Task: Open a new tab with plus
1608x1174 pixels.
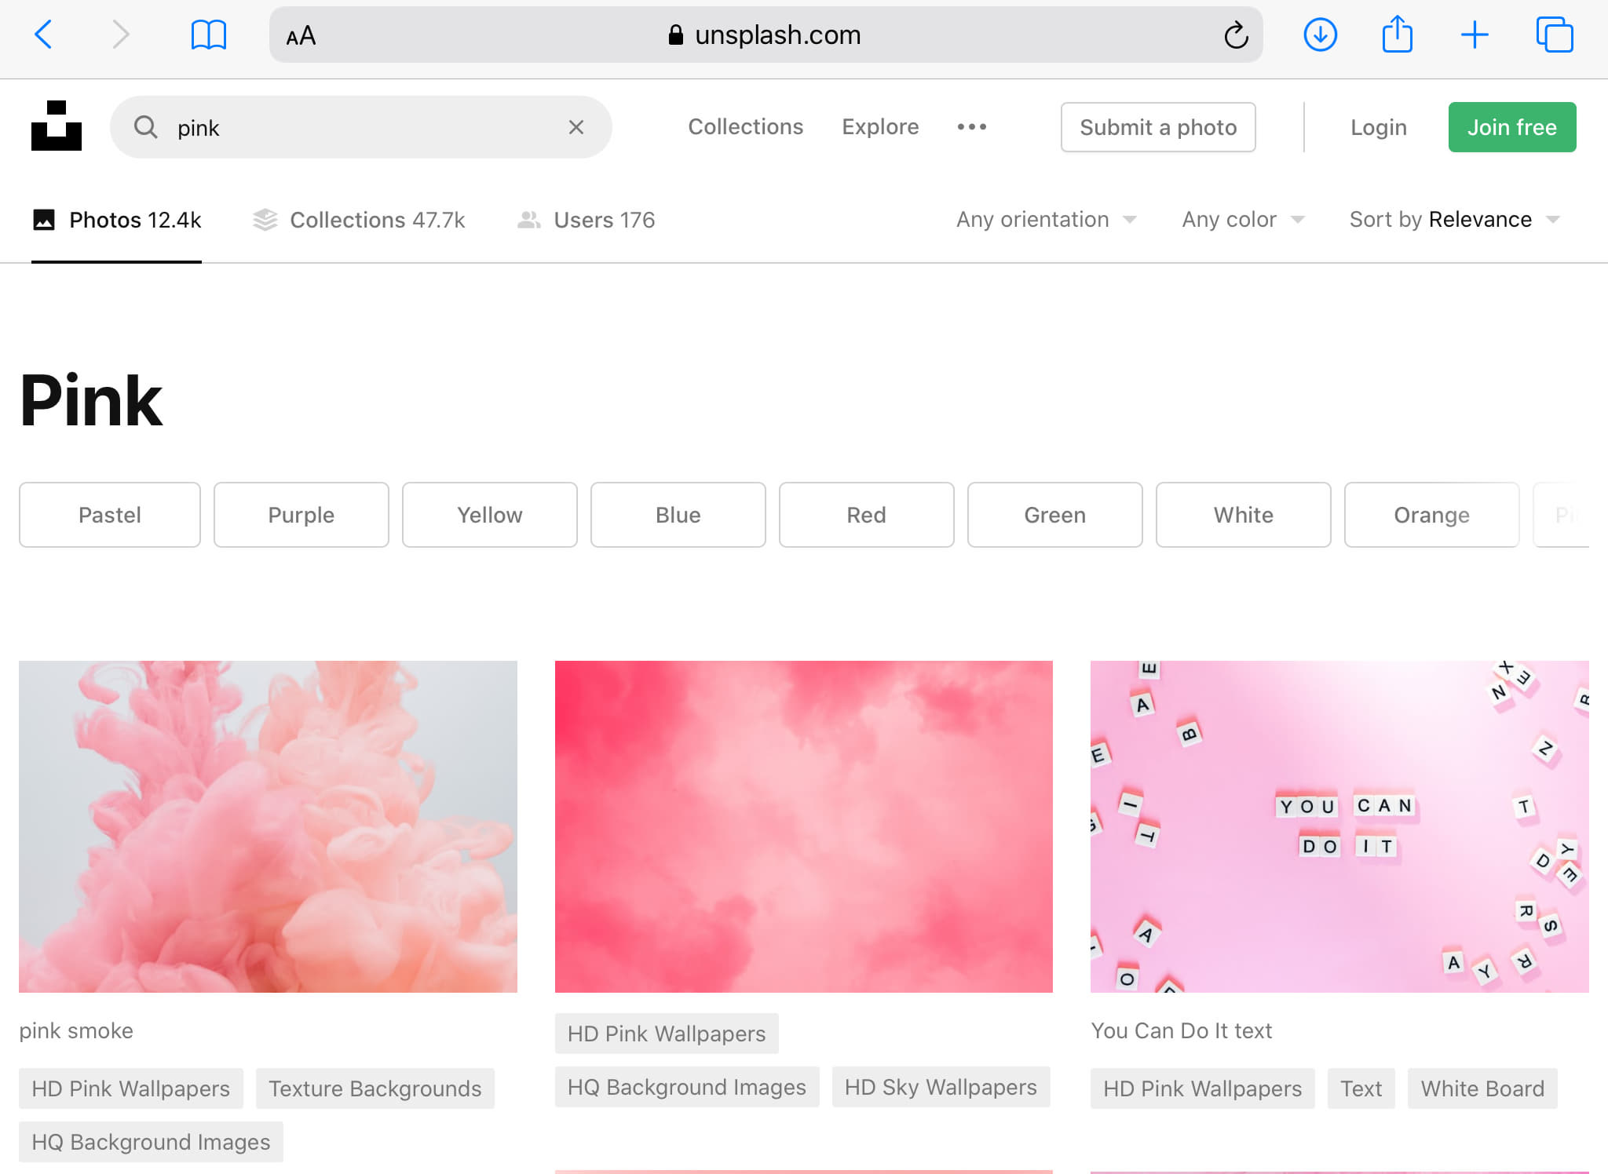Action: (x=1475, y=35)
